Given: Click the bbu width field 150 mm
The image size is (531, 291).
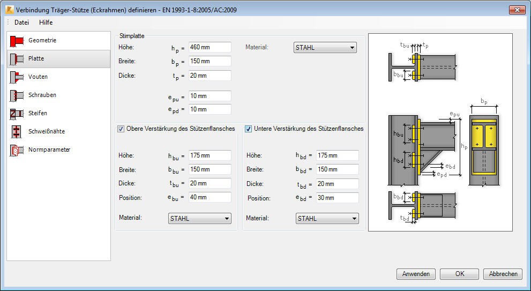Looking at the screenshot, I should (x=210, y=169).
